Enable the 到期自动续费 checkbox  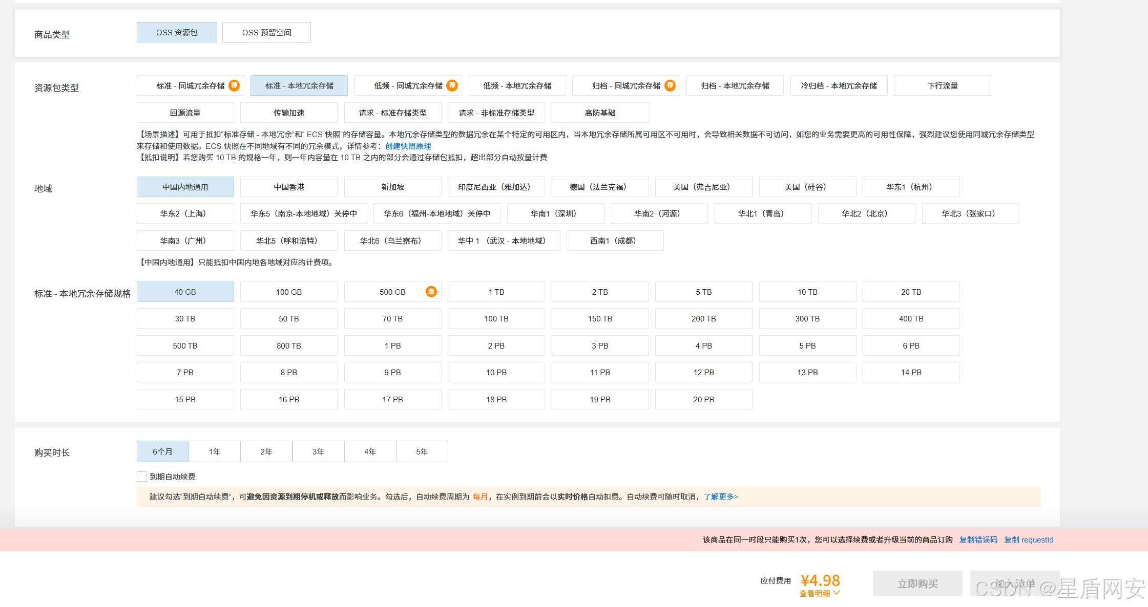tap(142, 476)
